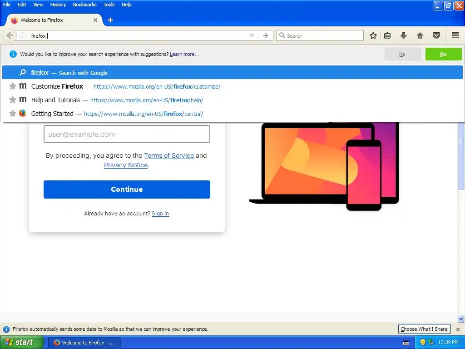
Task: Dismiss the data sharing notification bar
Action: (458, 329)
